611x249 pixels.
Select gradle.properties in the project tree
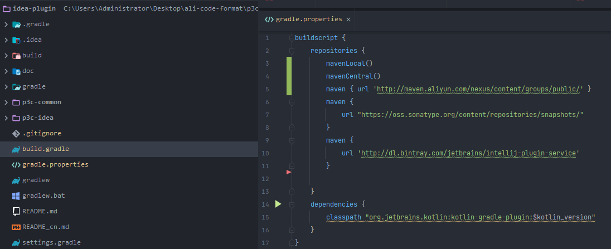(55, 164)
